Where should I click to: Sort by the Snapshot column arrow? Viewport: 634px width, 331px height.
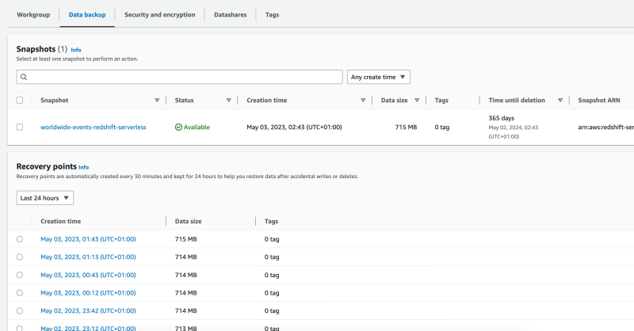click(157, 101)
